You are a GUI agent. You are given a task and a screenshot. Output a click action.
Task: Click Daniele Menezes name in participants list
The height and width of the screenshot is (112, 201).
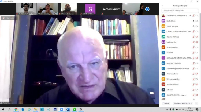[x=173, y=37]
